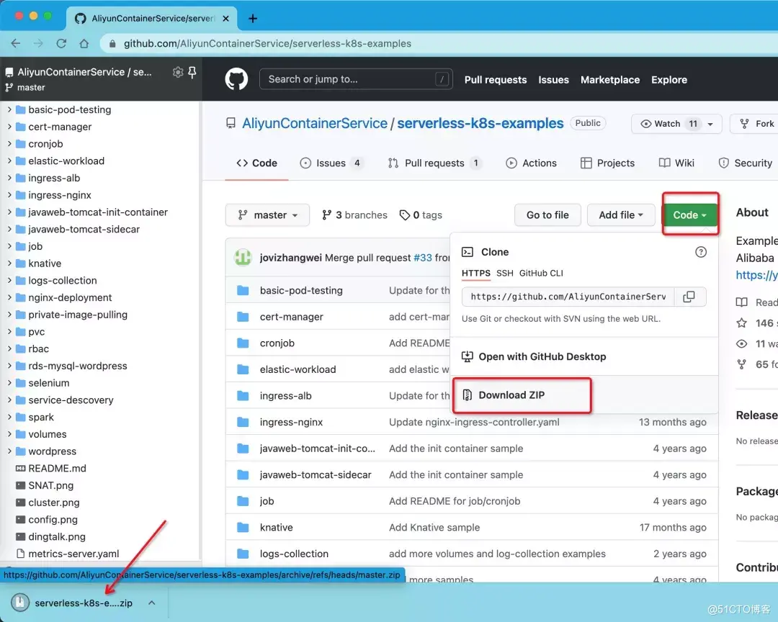
Task: Pin the Octotree sidebar
Action: (192, 73)
